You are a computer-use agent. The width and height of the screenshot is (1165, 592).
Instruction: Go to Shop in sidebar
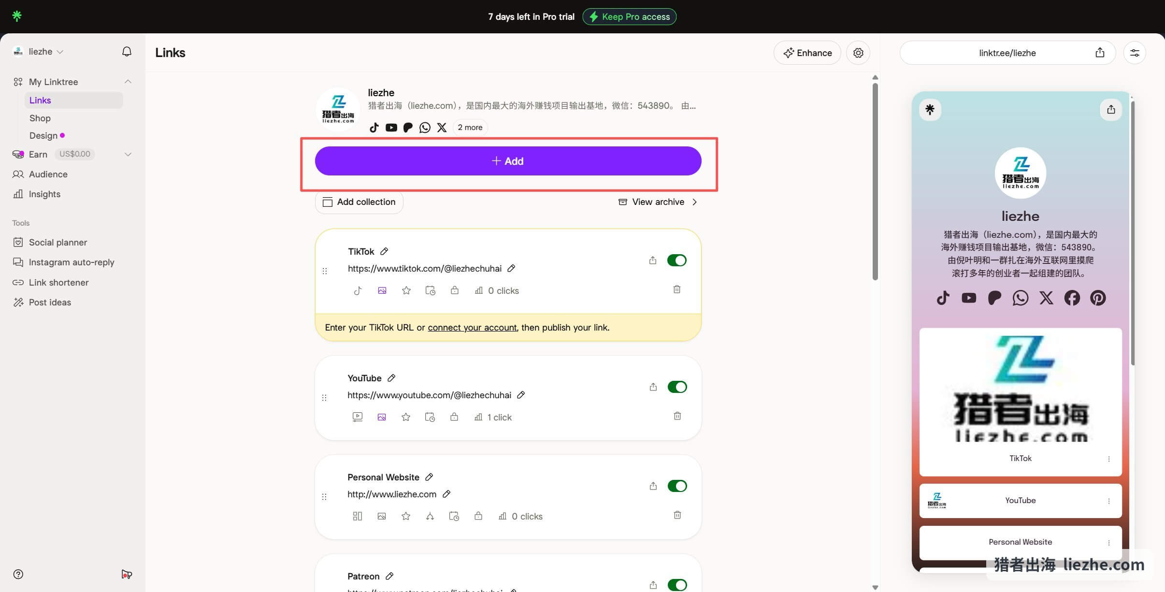click(x=40, y=118)
